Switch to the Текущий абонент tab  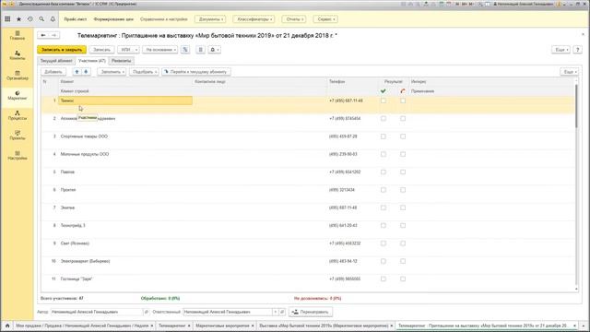point(56,61)
